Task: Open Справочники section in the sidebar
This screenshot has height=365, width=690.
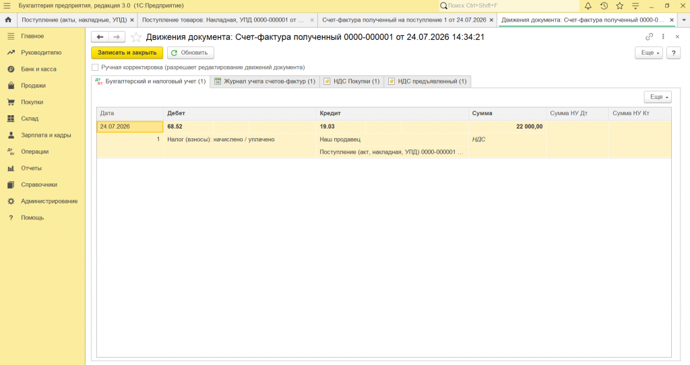Action: click(39, 185)
